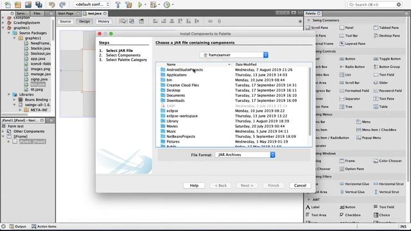Expand the META-INF tree node
The image size is (411, 231).
tap(20, 110)
